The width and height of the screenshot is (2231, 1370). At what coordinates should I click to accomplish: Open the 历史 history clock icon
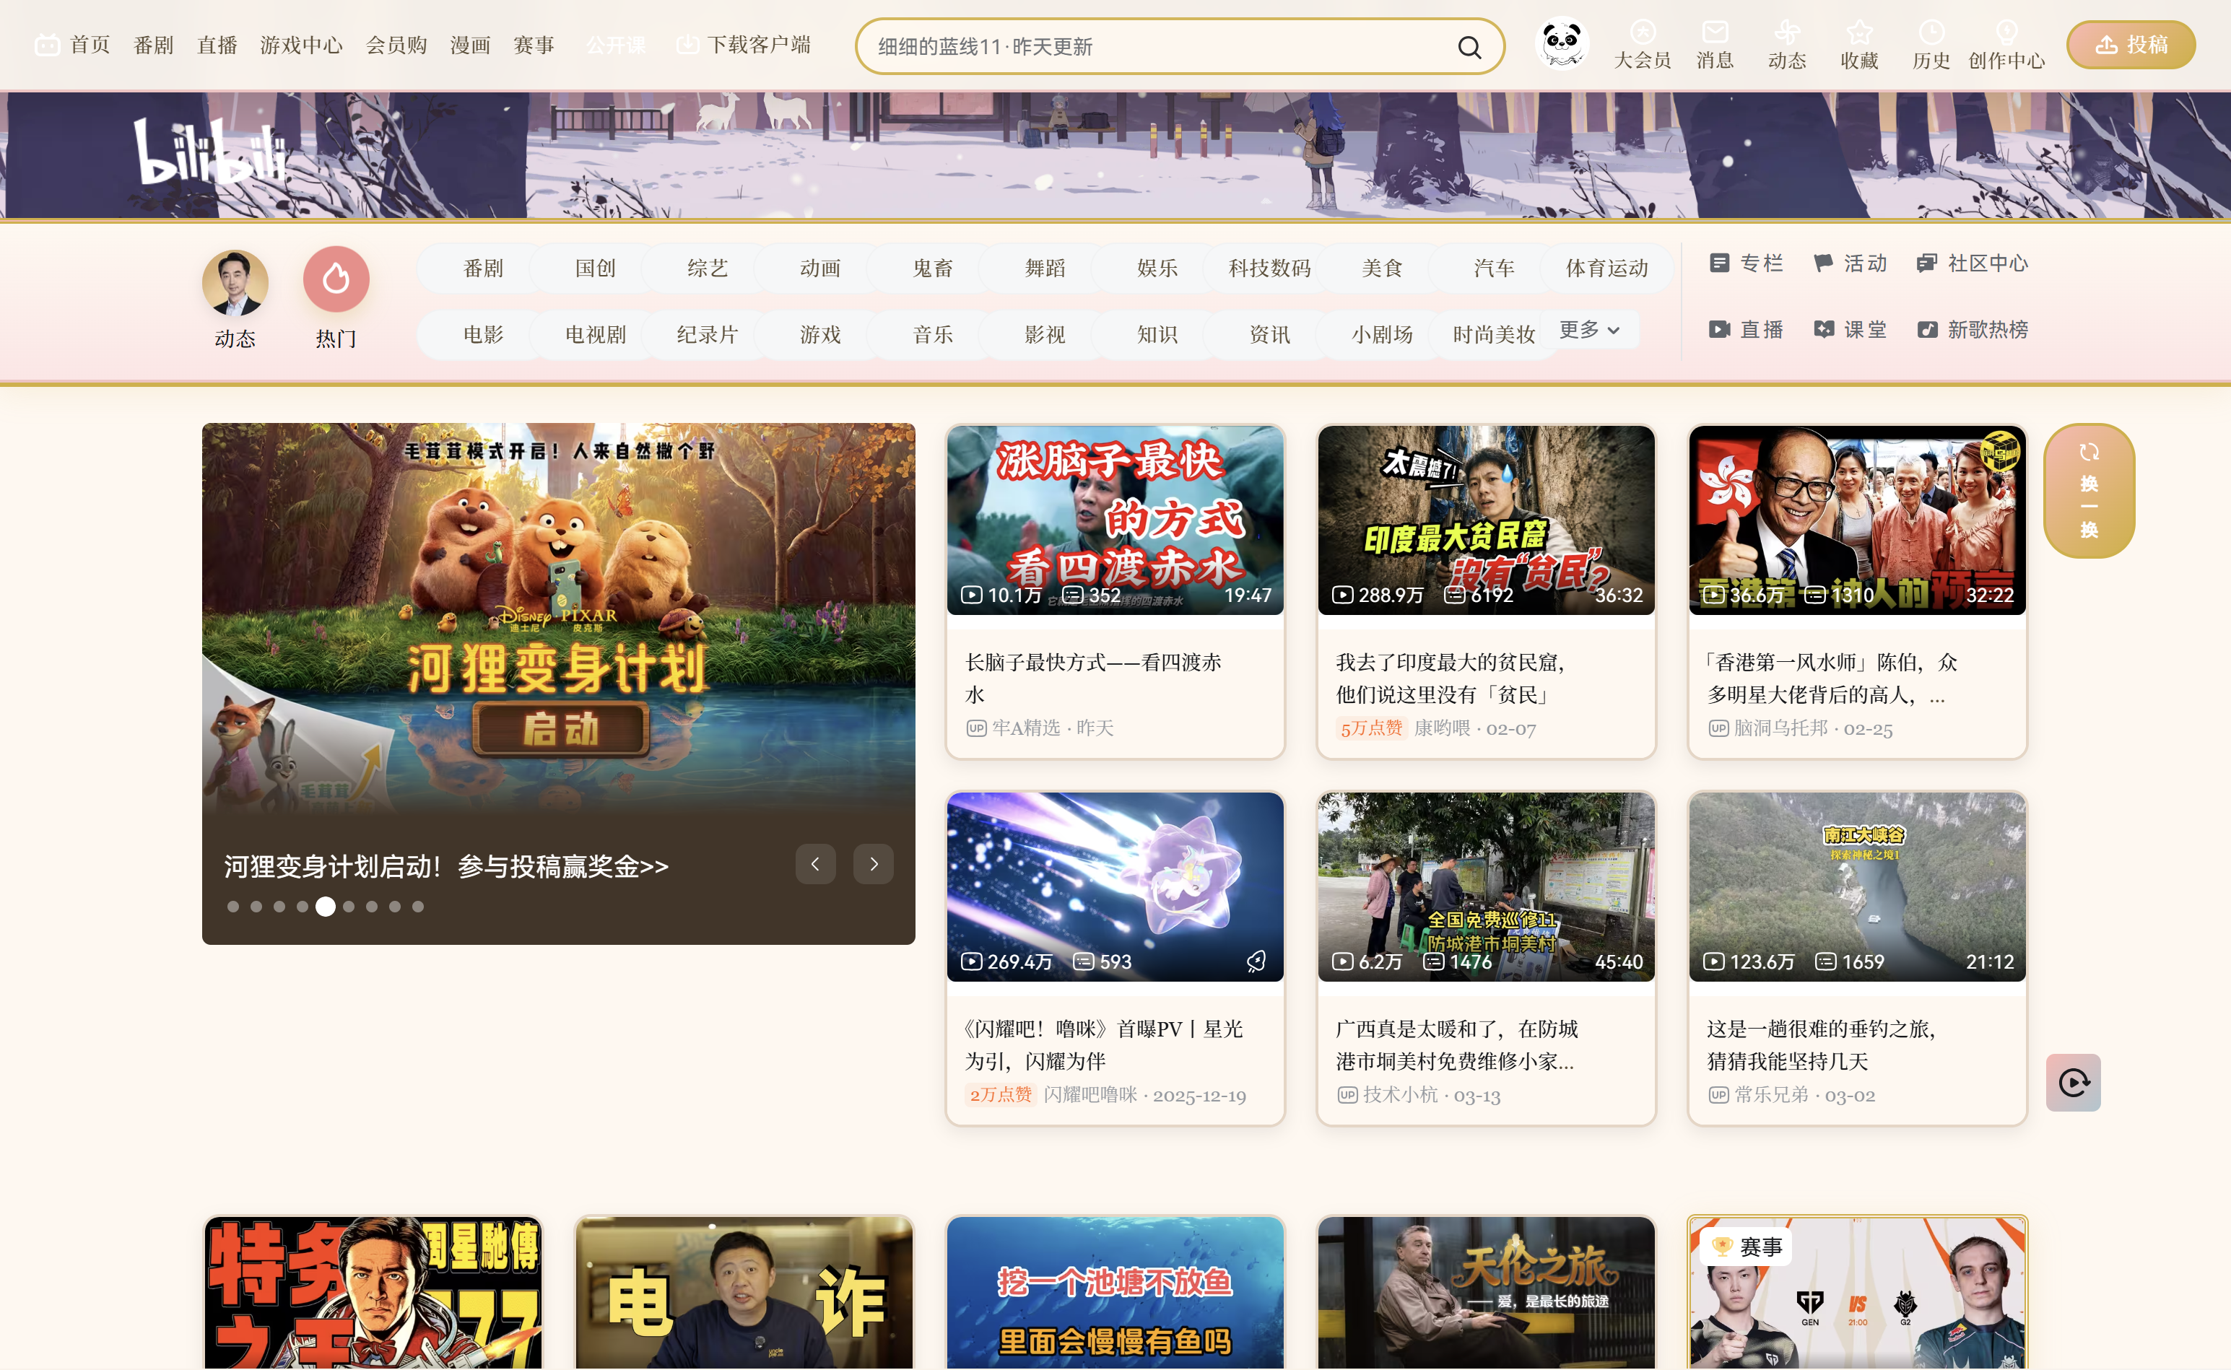coord(1931,33)
